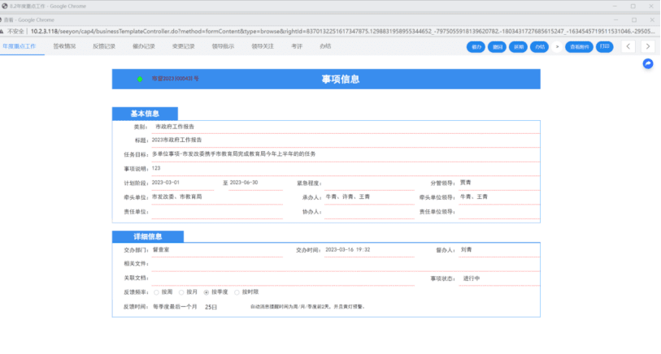Click the empty 关联文档 field
The height and width of the screenshot is (354, 661).
(x=282, y=278)
